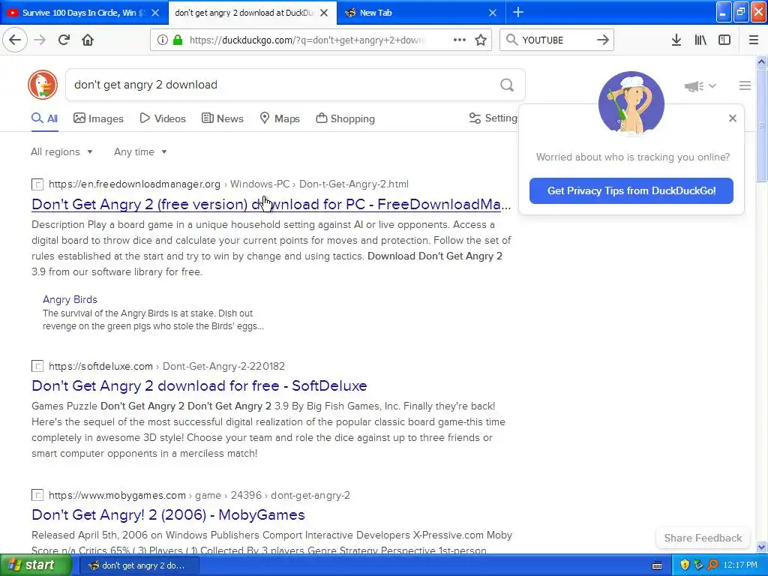Click the YOUTUBE browser search field

[557, 40]
